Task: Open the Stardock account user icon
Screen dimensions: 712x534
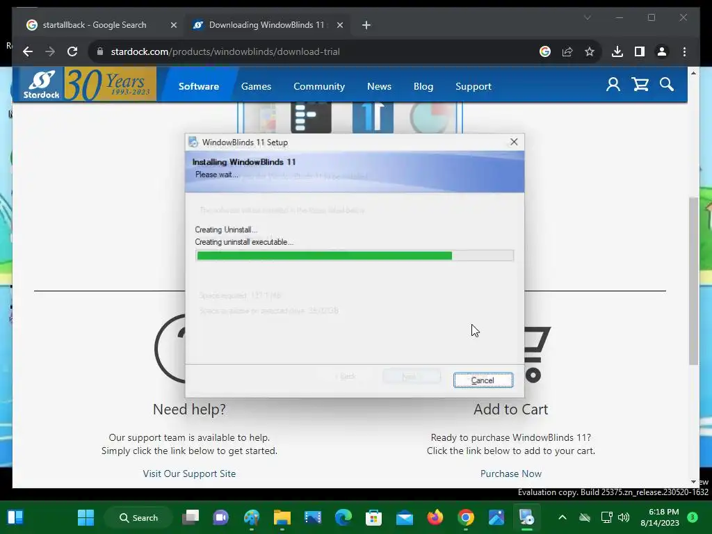Action: coord(613,84)
